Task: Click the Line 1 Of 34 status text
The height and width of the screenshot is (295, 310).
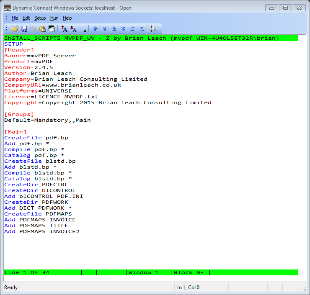Action: (x=27, y=272)
